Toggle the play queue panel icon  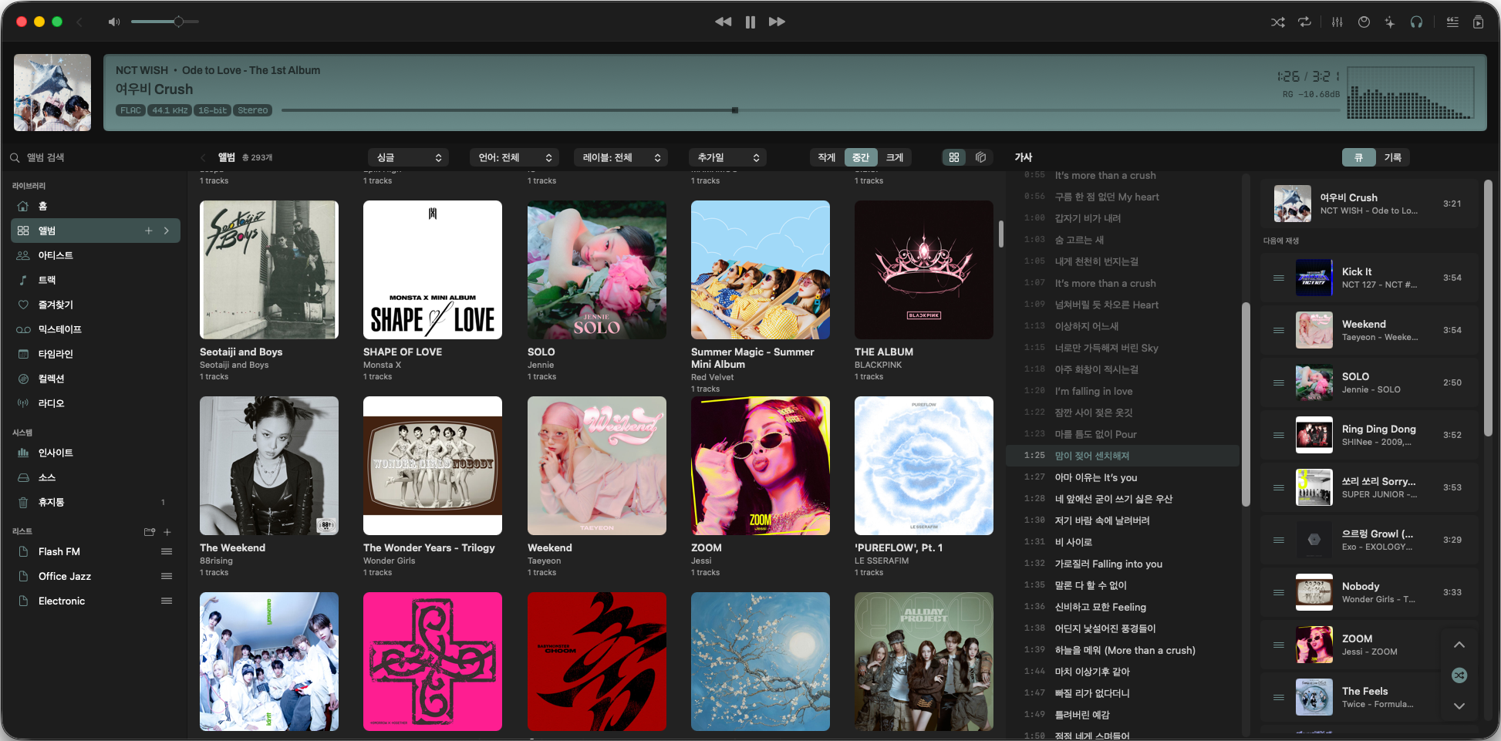1478,22
